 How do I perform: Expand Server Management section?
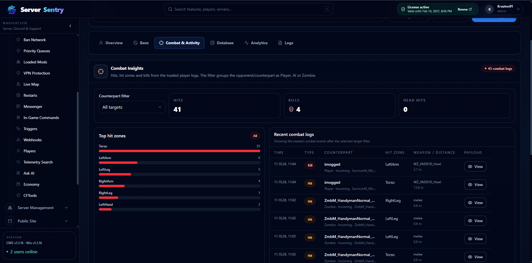37,208
